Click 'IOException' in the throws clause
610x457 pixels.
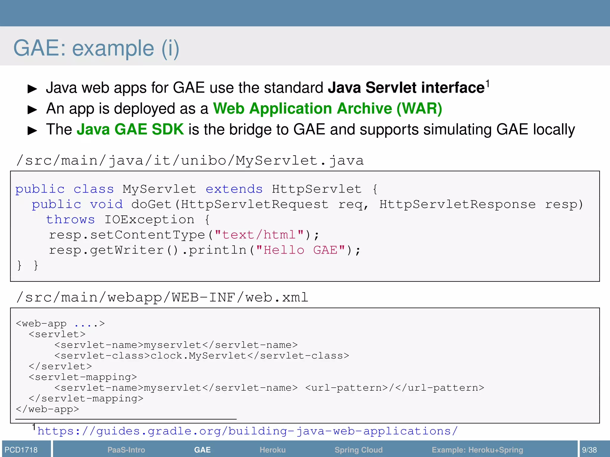point(149,220)
